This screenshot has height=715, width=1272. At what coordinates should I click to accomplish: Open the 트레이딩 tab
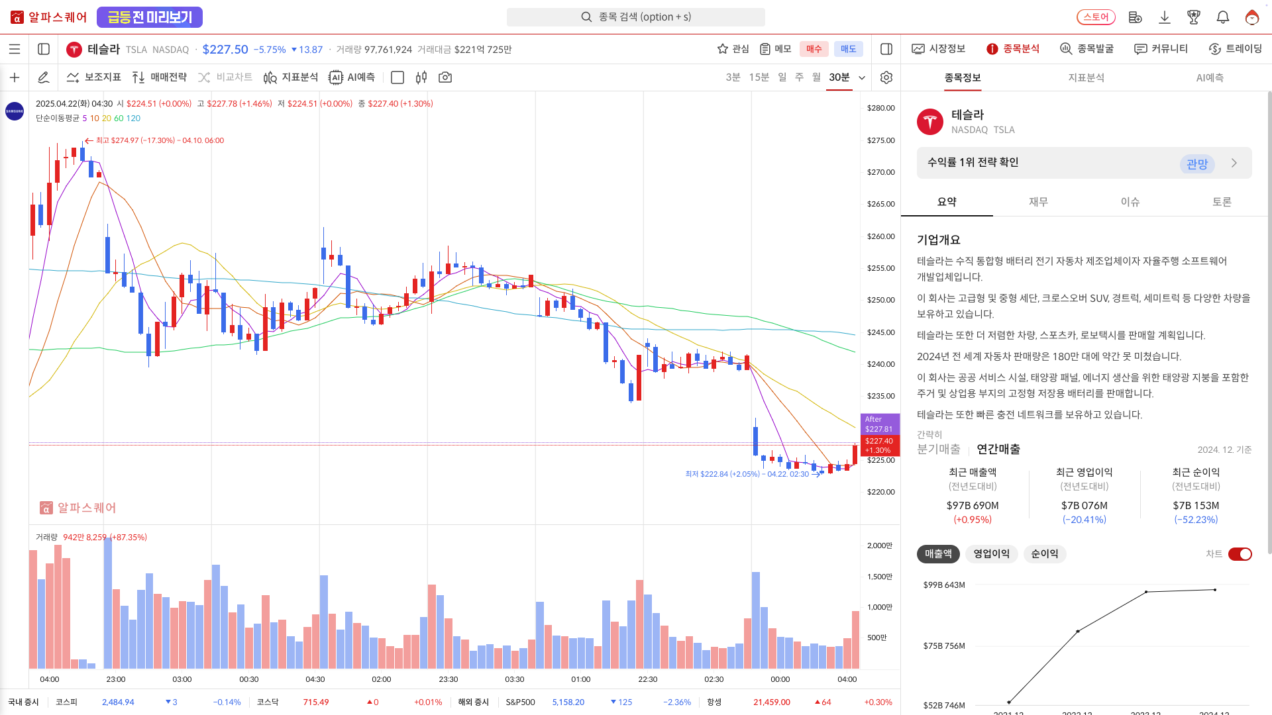coord(1236,49)
